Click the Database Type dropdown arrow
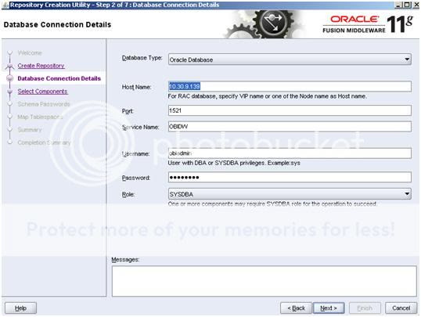 pos(407,59)
